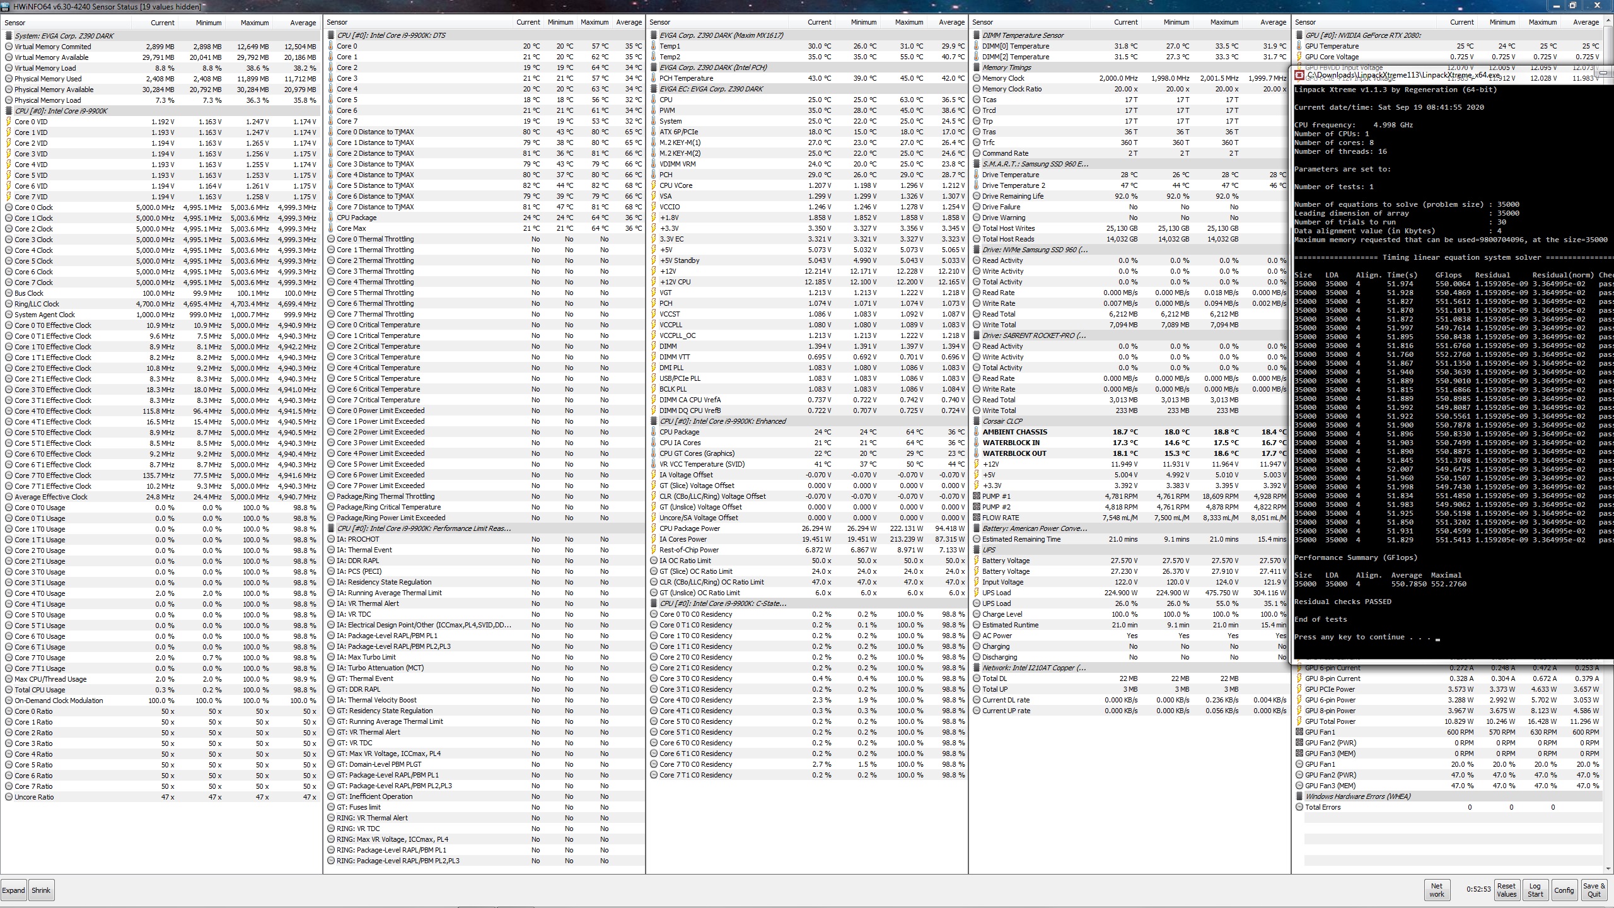The width and height of the screenshot is (1614, 908).
Task: Click the System: EVGA Corp. Z390 DARK group icon
Action: click(x=9, y=36)
